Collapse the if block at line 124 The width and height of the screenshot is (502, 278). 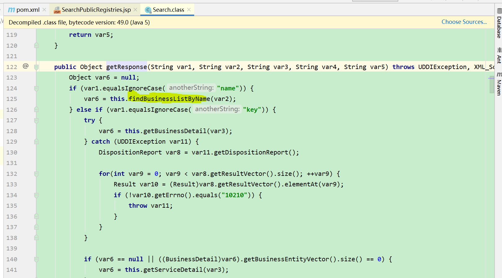click(36, 89)
